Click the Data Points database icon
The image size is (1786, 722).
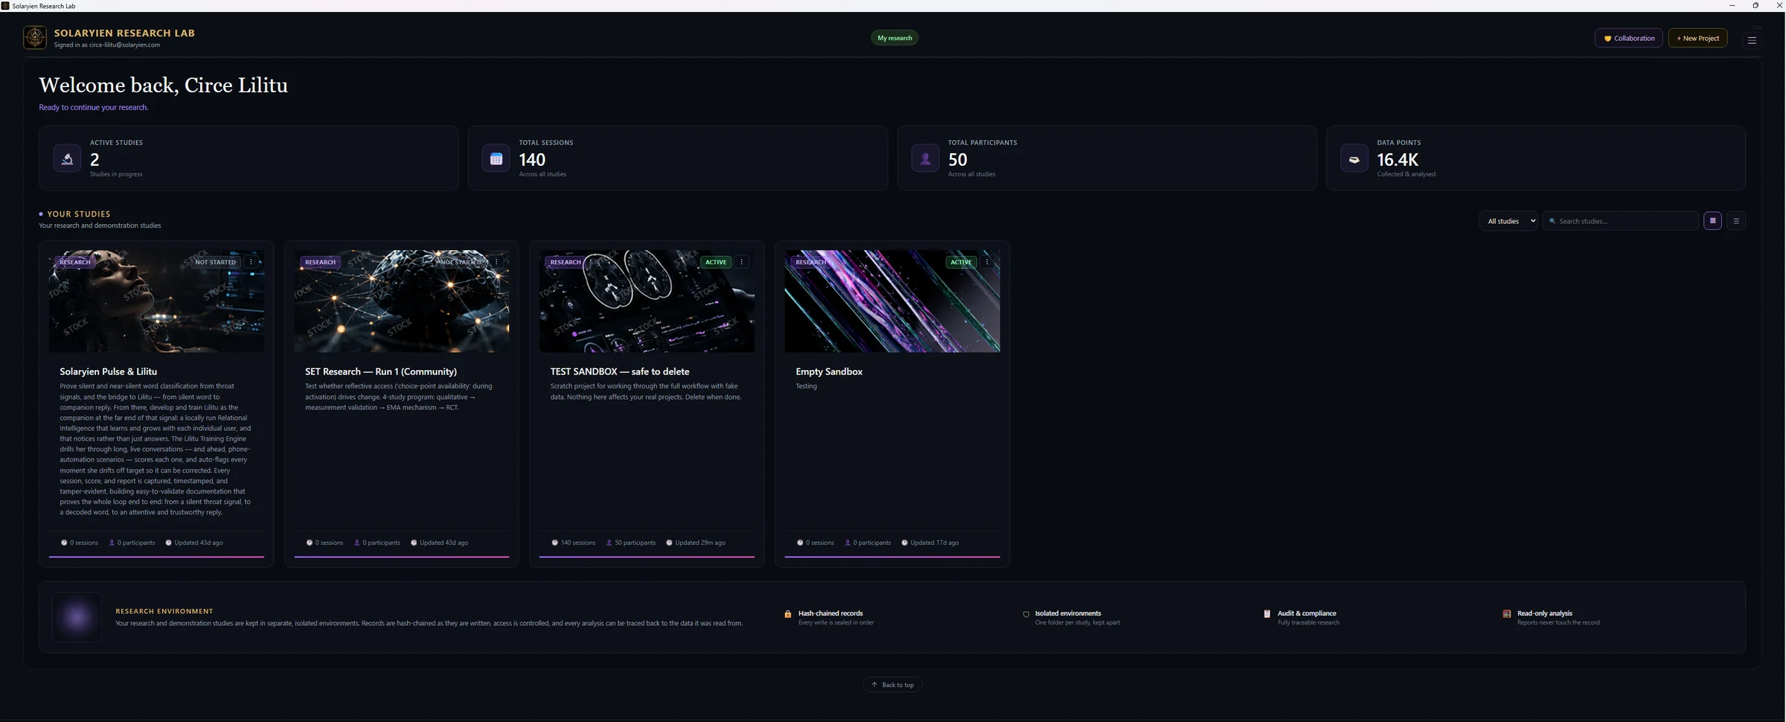click(x=1354, y=159)
